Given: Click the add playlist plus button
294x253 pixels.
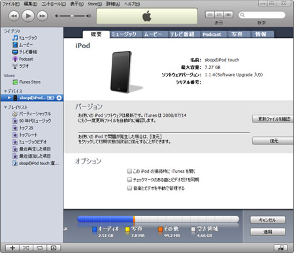Looking at the screenshot, I should coord(12,248).
